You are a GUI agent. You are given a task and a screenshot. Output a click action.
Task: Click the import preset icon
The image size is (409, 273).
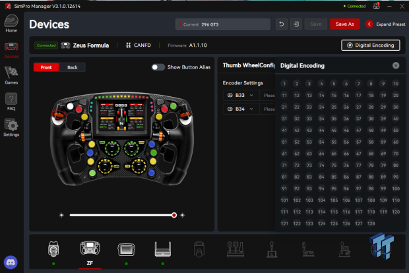click(296, 24)
